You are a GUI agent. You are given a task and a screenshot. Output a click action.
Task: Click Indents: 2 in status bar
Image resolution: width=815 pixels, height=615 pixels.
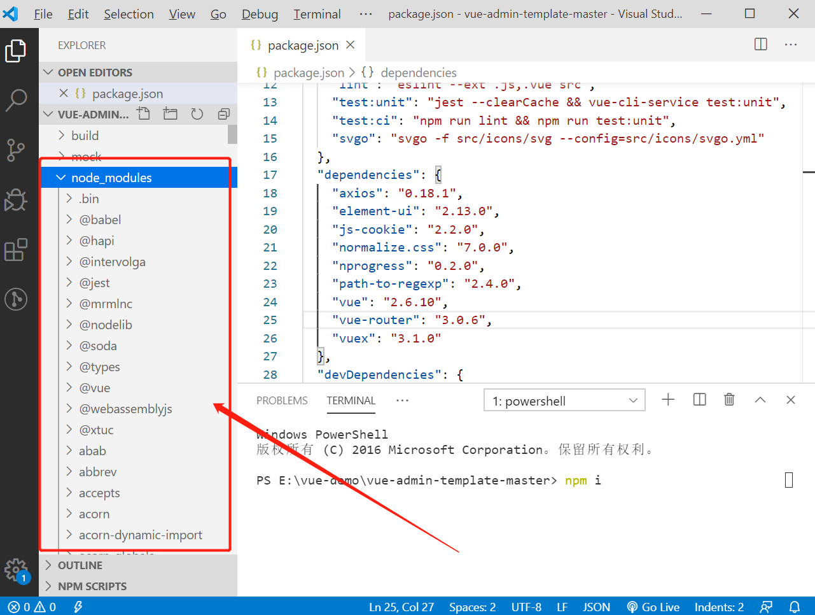719,607
